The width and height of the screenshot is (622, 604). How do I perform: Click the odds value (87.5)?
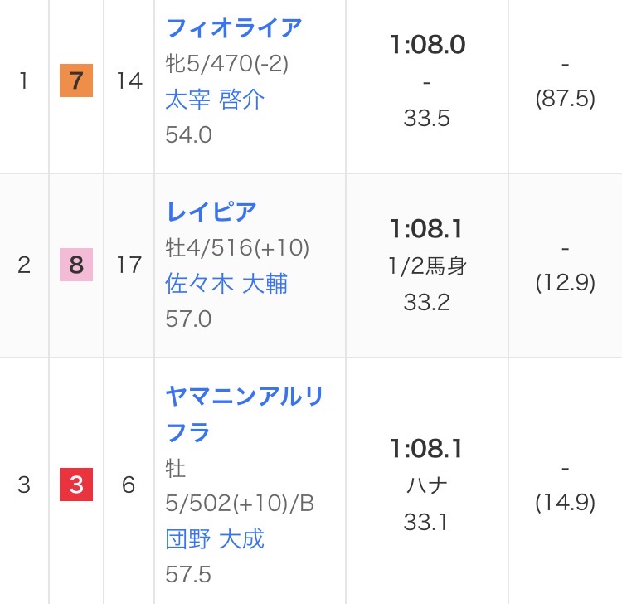(565, 100)
